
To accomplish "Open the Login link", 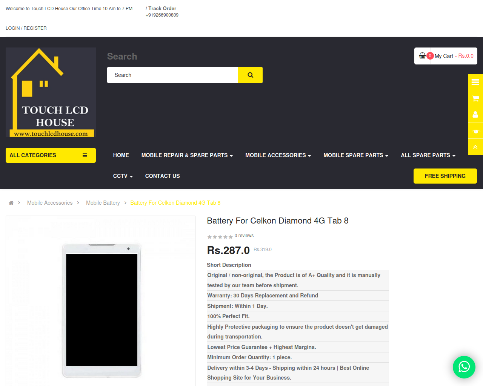I will point(12,28).
